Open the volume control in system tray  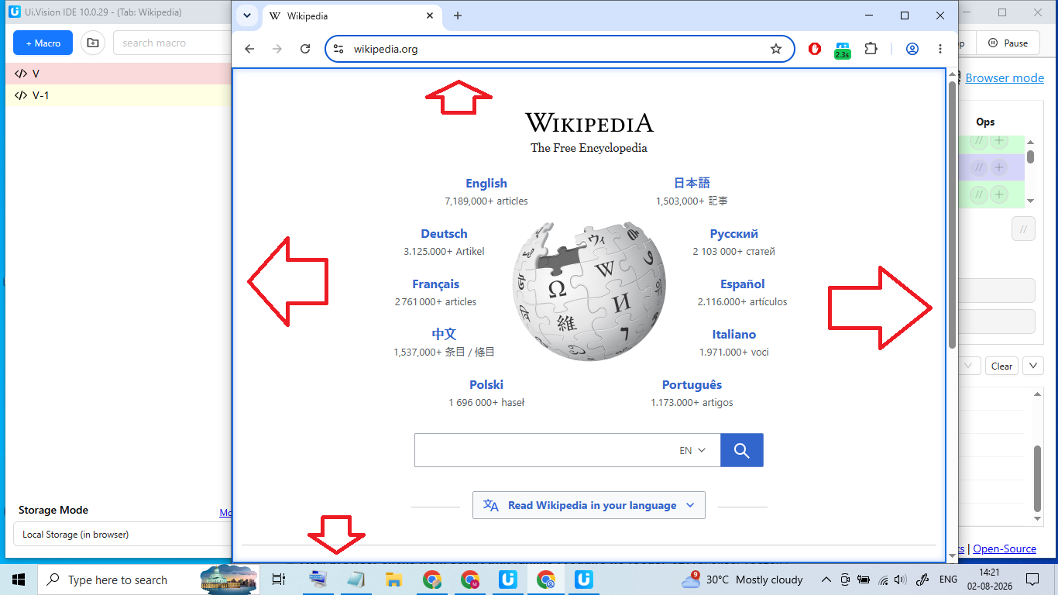[x=899, y=580]
